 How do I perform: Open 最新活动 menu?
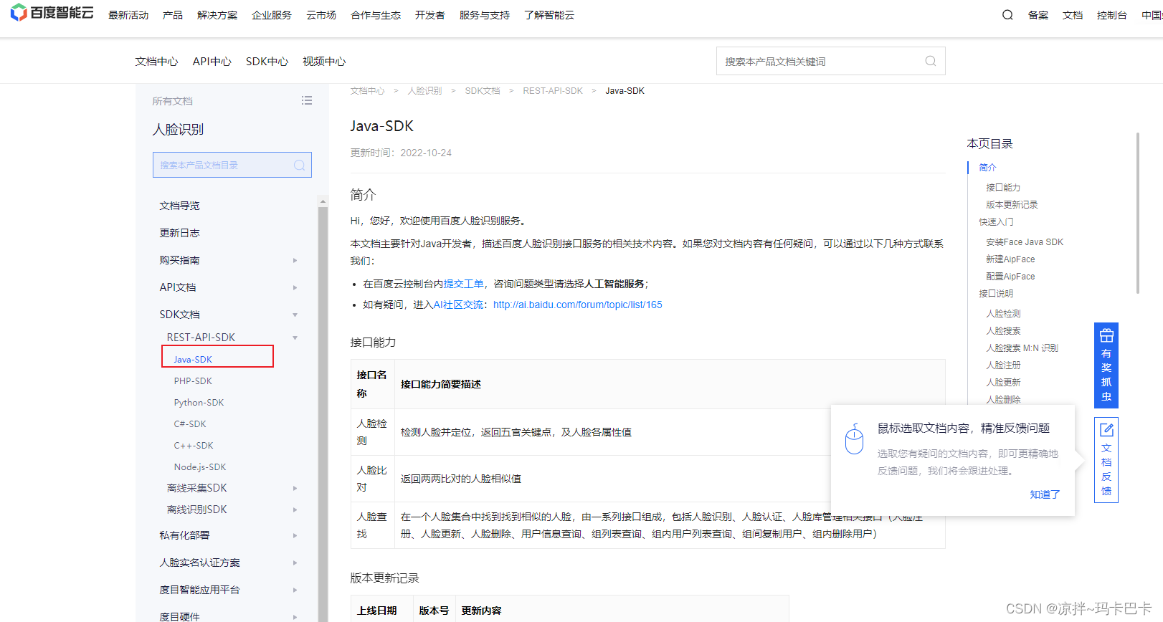click(128, 15)
